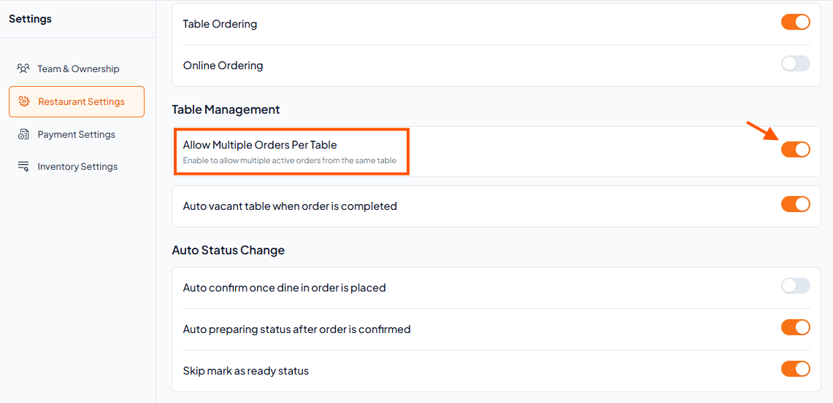
Task: Click the Online Ordering label text
Action: click(x=223, y=66)
